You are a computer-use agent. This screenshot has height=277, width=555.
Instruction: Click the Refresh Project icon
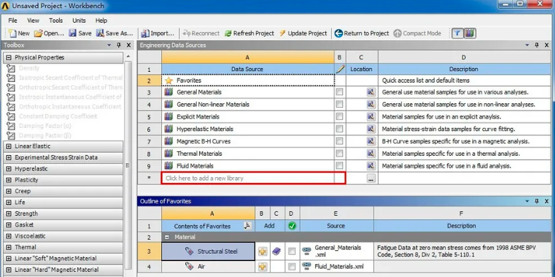tap(229, 33)
